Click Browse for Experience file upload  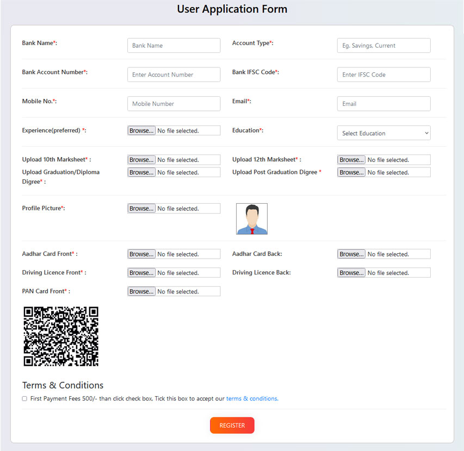coord(141,131)
